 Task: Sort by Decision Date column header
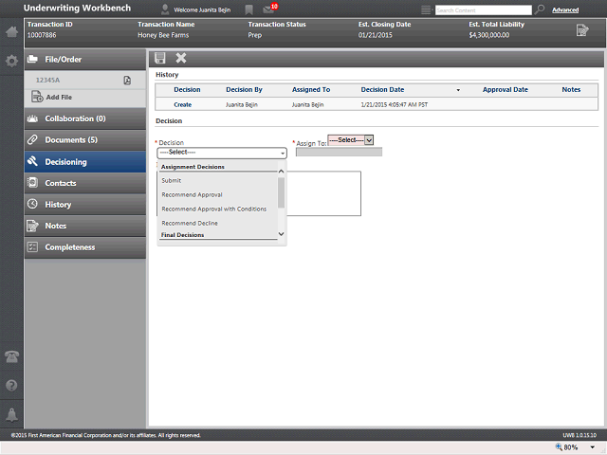(382, 90)
